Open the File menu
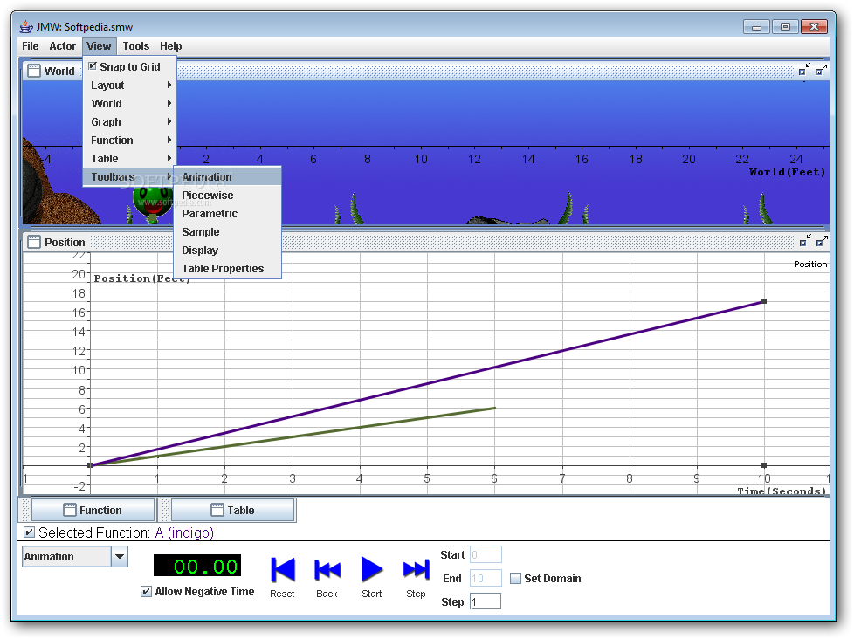Image resolution: width=854 pixels, height=639 pixels. [31, 46]
